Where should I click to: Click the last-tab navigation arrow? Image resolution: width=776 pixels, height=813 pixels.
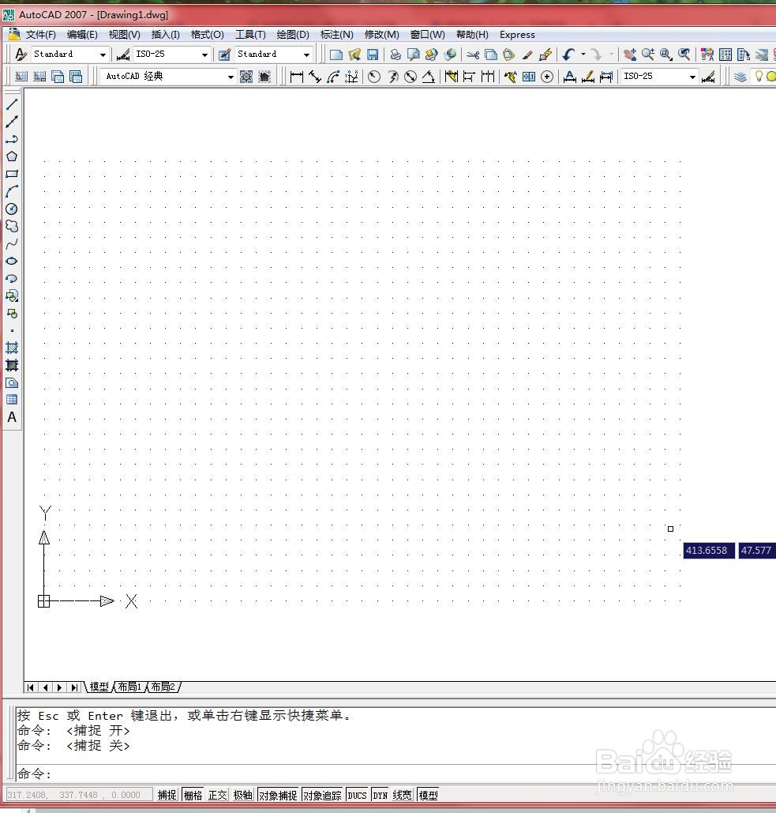pos(74,687)
